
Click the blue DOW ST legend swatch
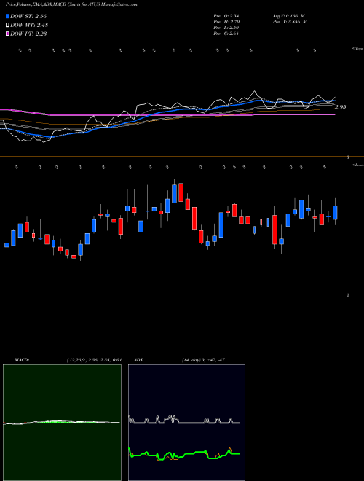click(7, 16)
